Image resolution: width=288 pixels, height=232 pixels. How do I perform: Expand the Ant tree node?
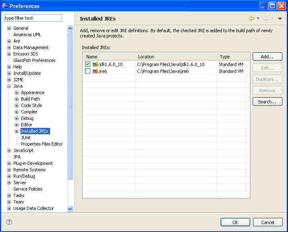tap(9, 41)
